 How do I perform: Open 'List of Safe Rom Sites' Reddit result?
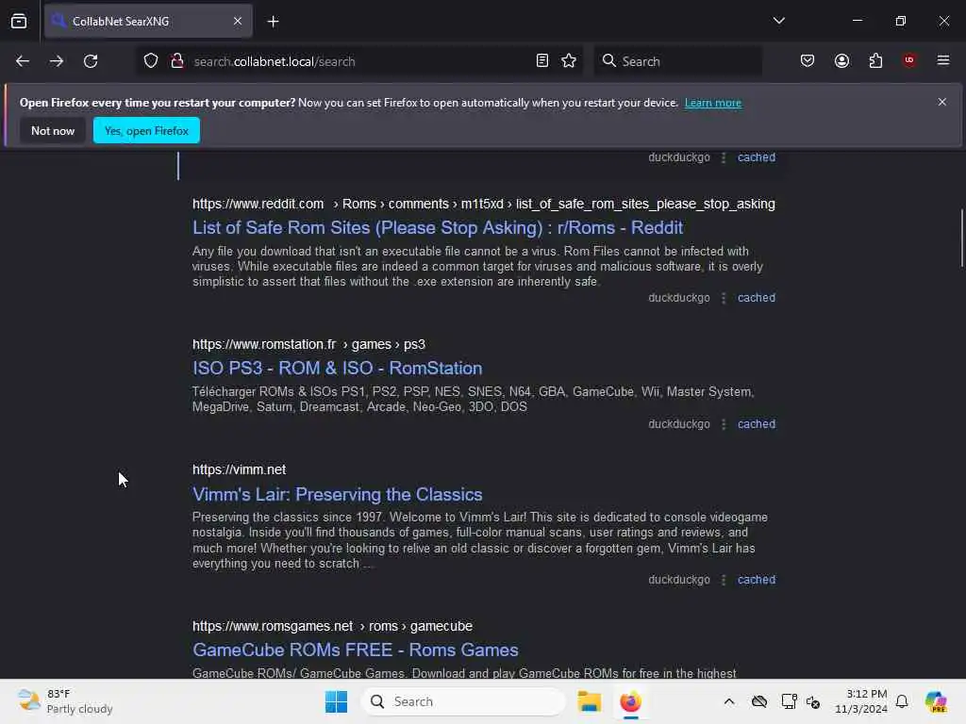coord(438,228)
